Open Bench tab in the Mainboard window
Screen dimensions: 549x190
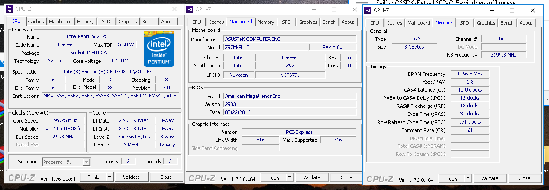tap(329, 22)
